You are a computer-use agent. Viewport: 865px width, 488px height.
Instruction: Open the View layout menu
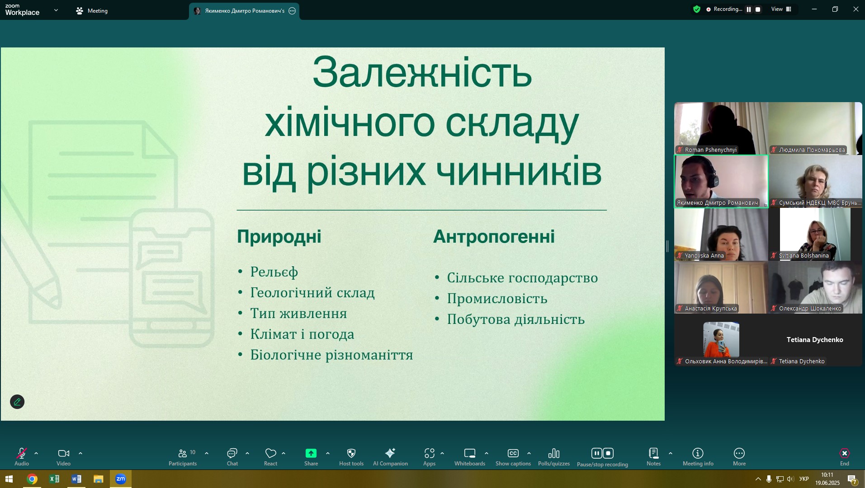pyautogui.click(x=781, y=9)
